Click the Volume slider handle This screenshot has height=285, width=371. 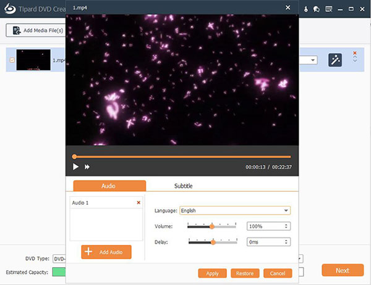tap(211, 226)
